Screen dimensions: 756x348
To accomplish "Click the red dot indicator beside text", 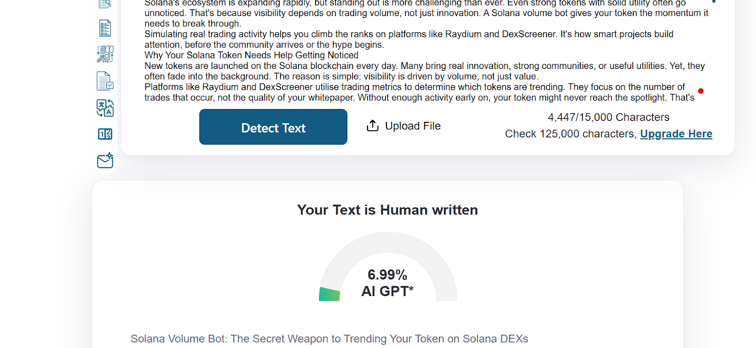I will (701, 91).
